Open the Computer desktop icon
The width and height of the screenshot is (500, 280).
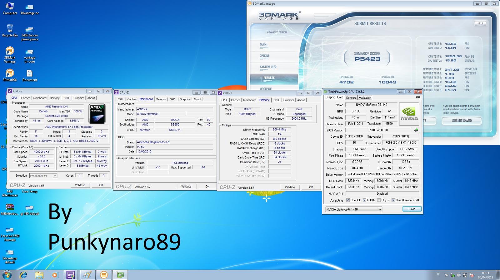click(10, 8)
